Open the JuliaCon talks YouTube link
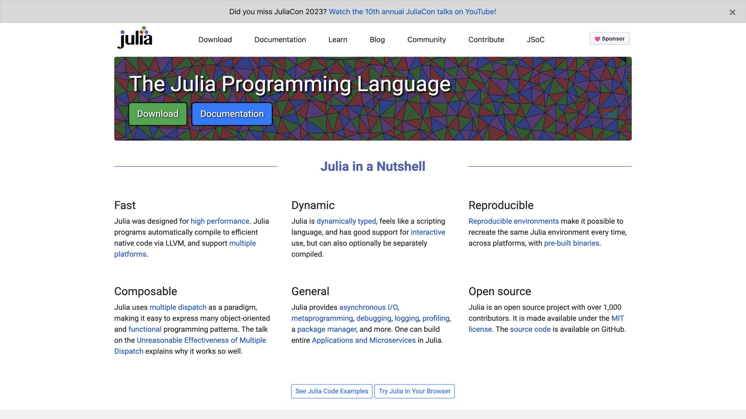 click(x=413, y=12)
